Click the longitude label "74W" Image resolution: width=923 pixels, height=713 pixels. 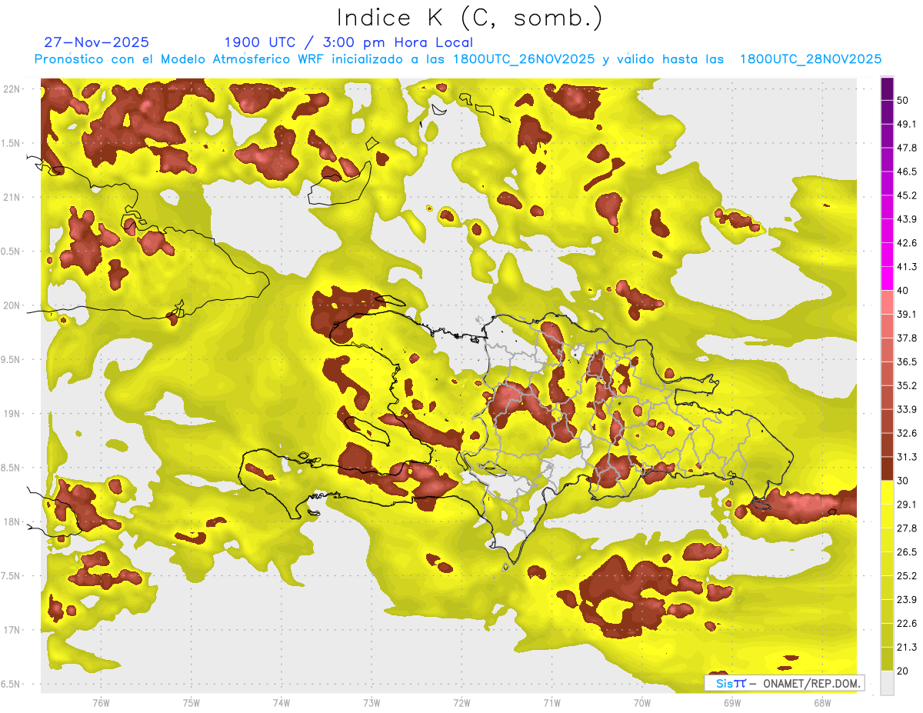tap(281, 702)
